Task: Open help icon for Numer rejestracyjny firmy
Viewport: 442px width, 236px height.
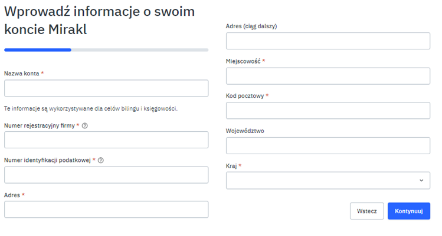Action: point(85,125)
